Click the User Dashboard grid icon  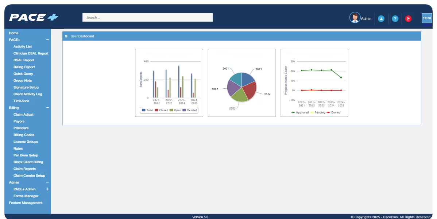point(66,36)
